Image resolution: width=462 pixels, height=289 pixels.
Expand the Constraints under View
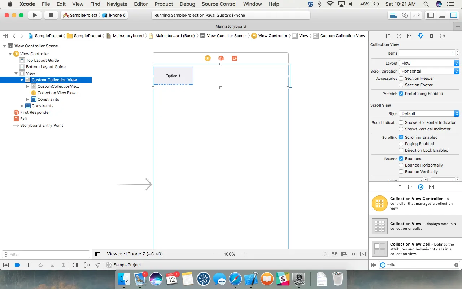pyautogui.click(x=22, y=106)
